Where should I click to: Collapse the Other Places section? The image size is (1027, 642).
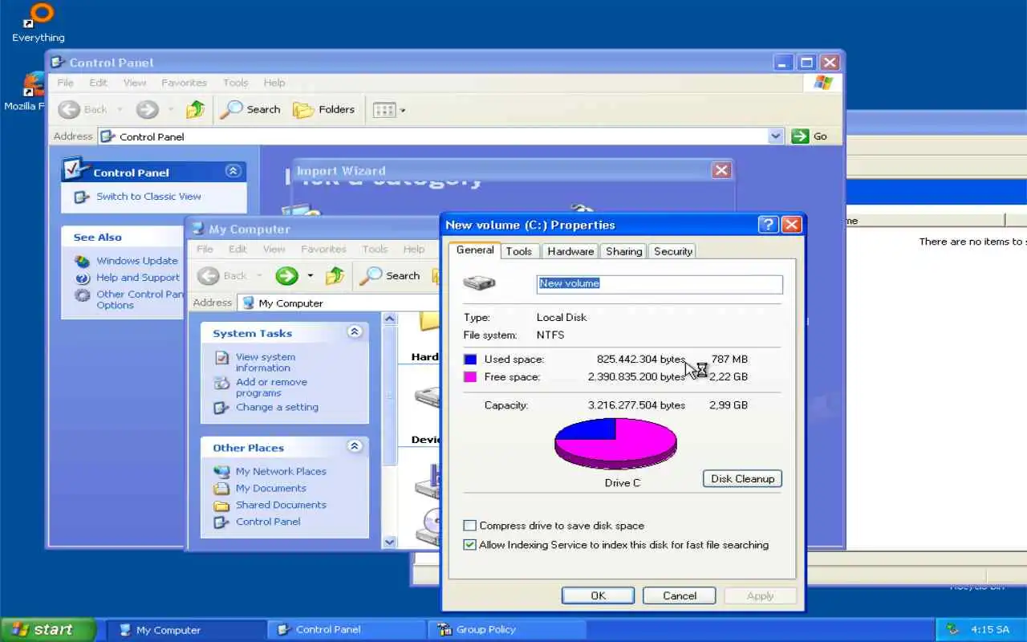tap(354, 447)
